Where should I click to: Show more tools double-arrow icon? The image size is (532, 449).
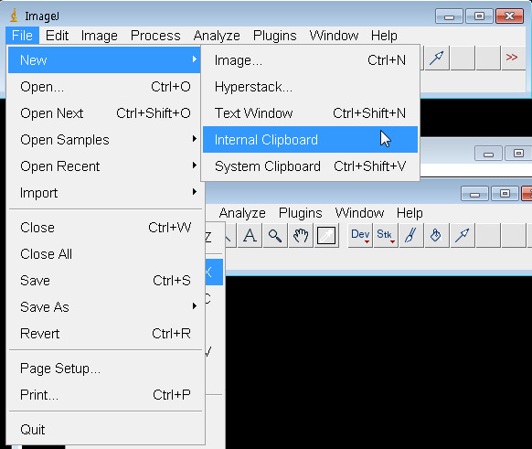click(512, 58)
